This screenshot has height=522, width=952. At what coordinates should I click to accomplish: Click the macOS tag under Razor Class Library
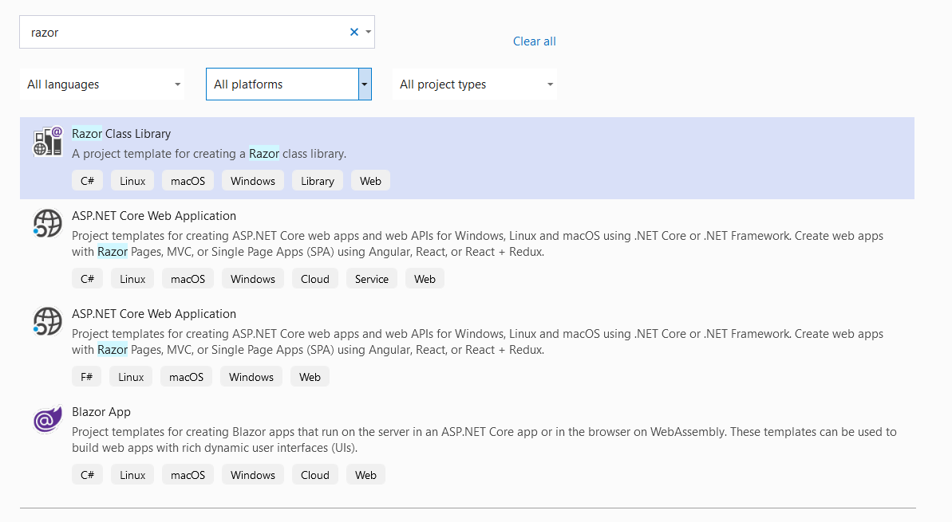pos(188,181)
